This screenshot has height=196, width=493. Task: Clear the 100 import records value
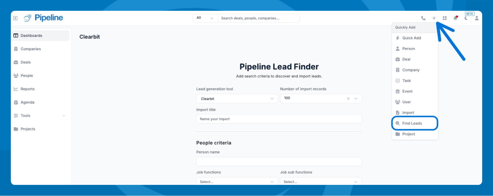(348, 99)
